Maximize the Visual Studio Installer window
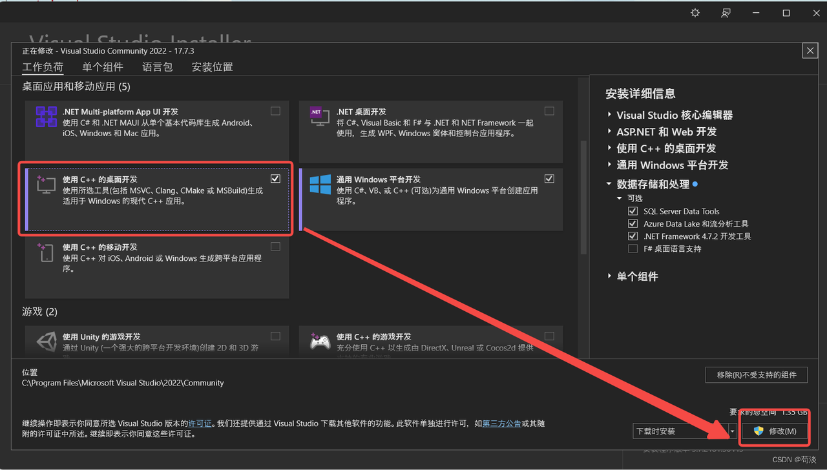The height and width of the screenshot is (470, 827). 786,13
